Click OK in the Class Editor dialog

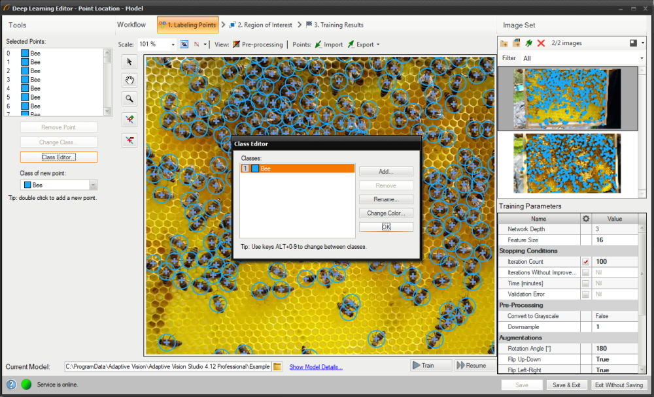coord(386,227)
